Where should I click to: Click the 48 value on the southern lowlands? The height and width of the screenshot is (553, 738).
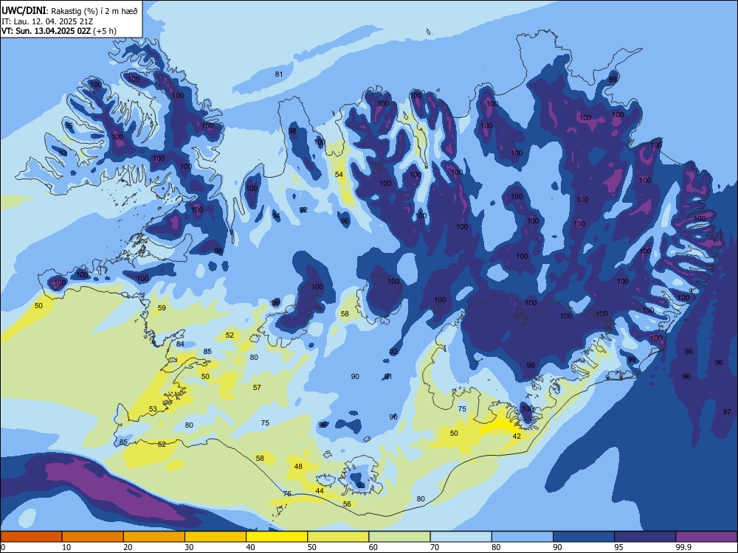298,467
